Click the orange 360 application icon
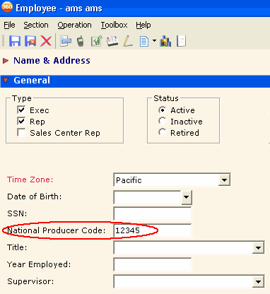This screenshot has height=294, width=270. pyautogui.click(x=7, y=7)
